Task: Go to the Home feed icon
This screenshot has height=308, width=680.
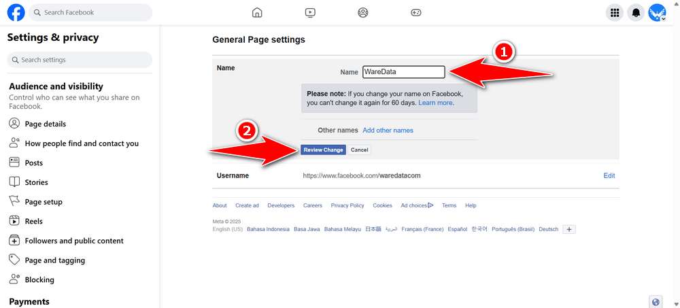Action: click(257, 13)
